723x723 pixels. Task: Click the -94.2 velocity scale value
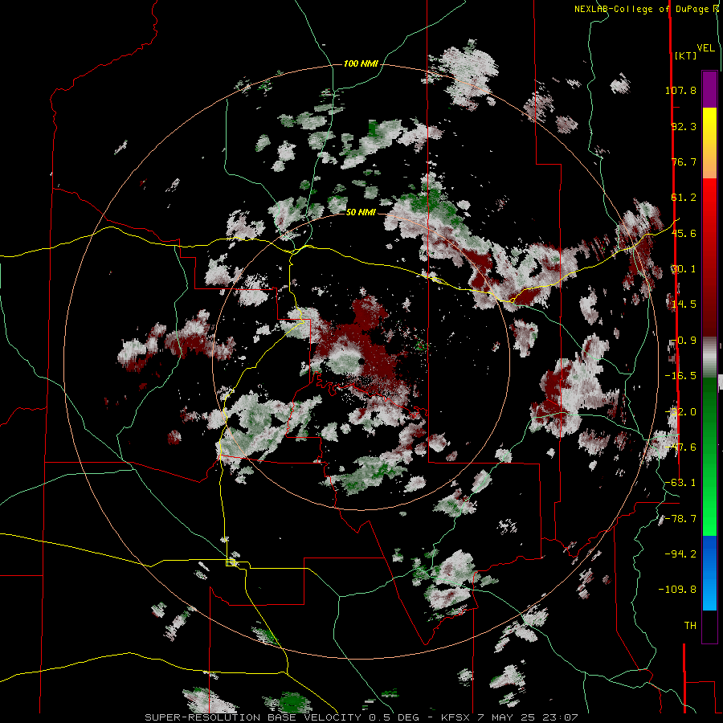point(680,553)
